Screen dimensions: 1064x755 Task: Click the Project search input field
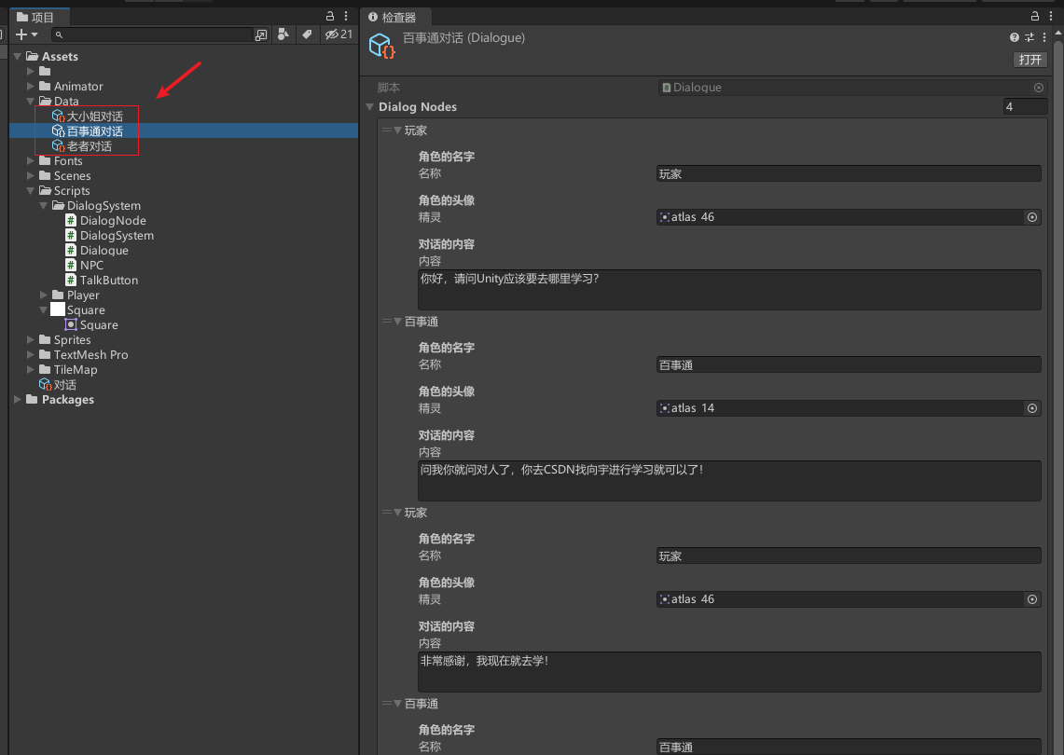click(x=152, y=34)
